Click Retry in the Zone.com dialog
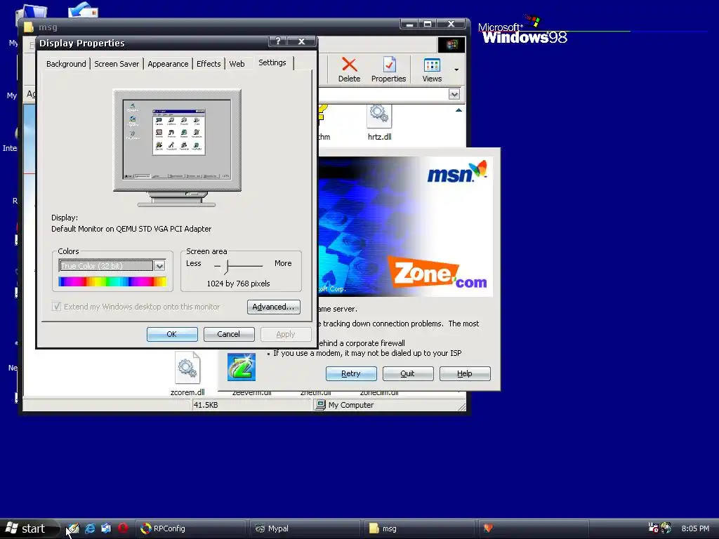Screen dimensions: 719x539 point(351,373)
